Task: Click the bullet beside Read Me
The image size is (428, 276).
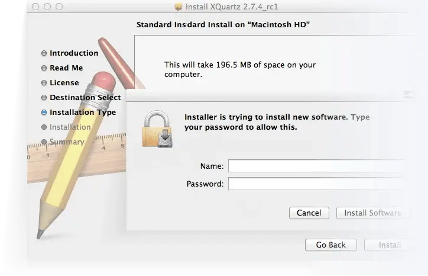Action: coord(44,68)
